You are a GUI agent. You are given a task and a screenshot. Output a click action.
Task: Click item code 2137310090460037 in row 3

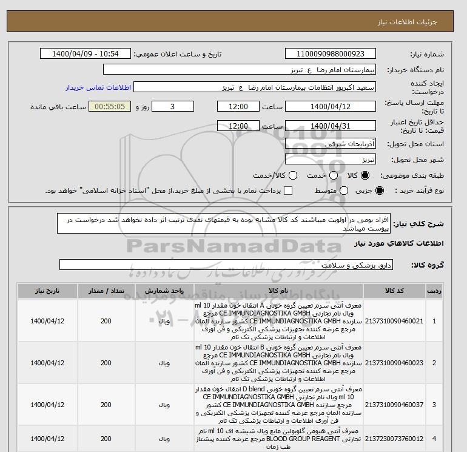[394, 405]
